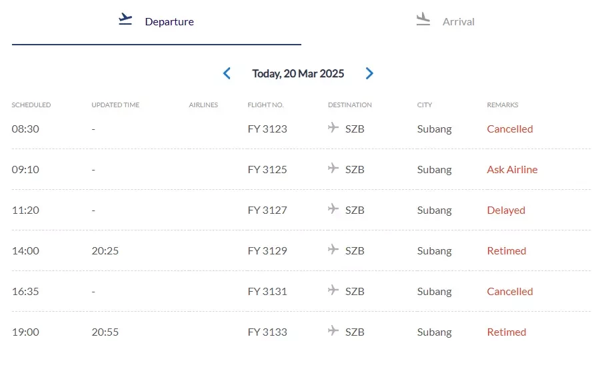Click the arrival plane landing icon
Screen dimensions: 598x369
click(423, 19)
